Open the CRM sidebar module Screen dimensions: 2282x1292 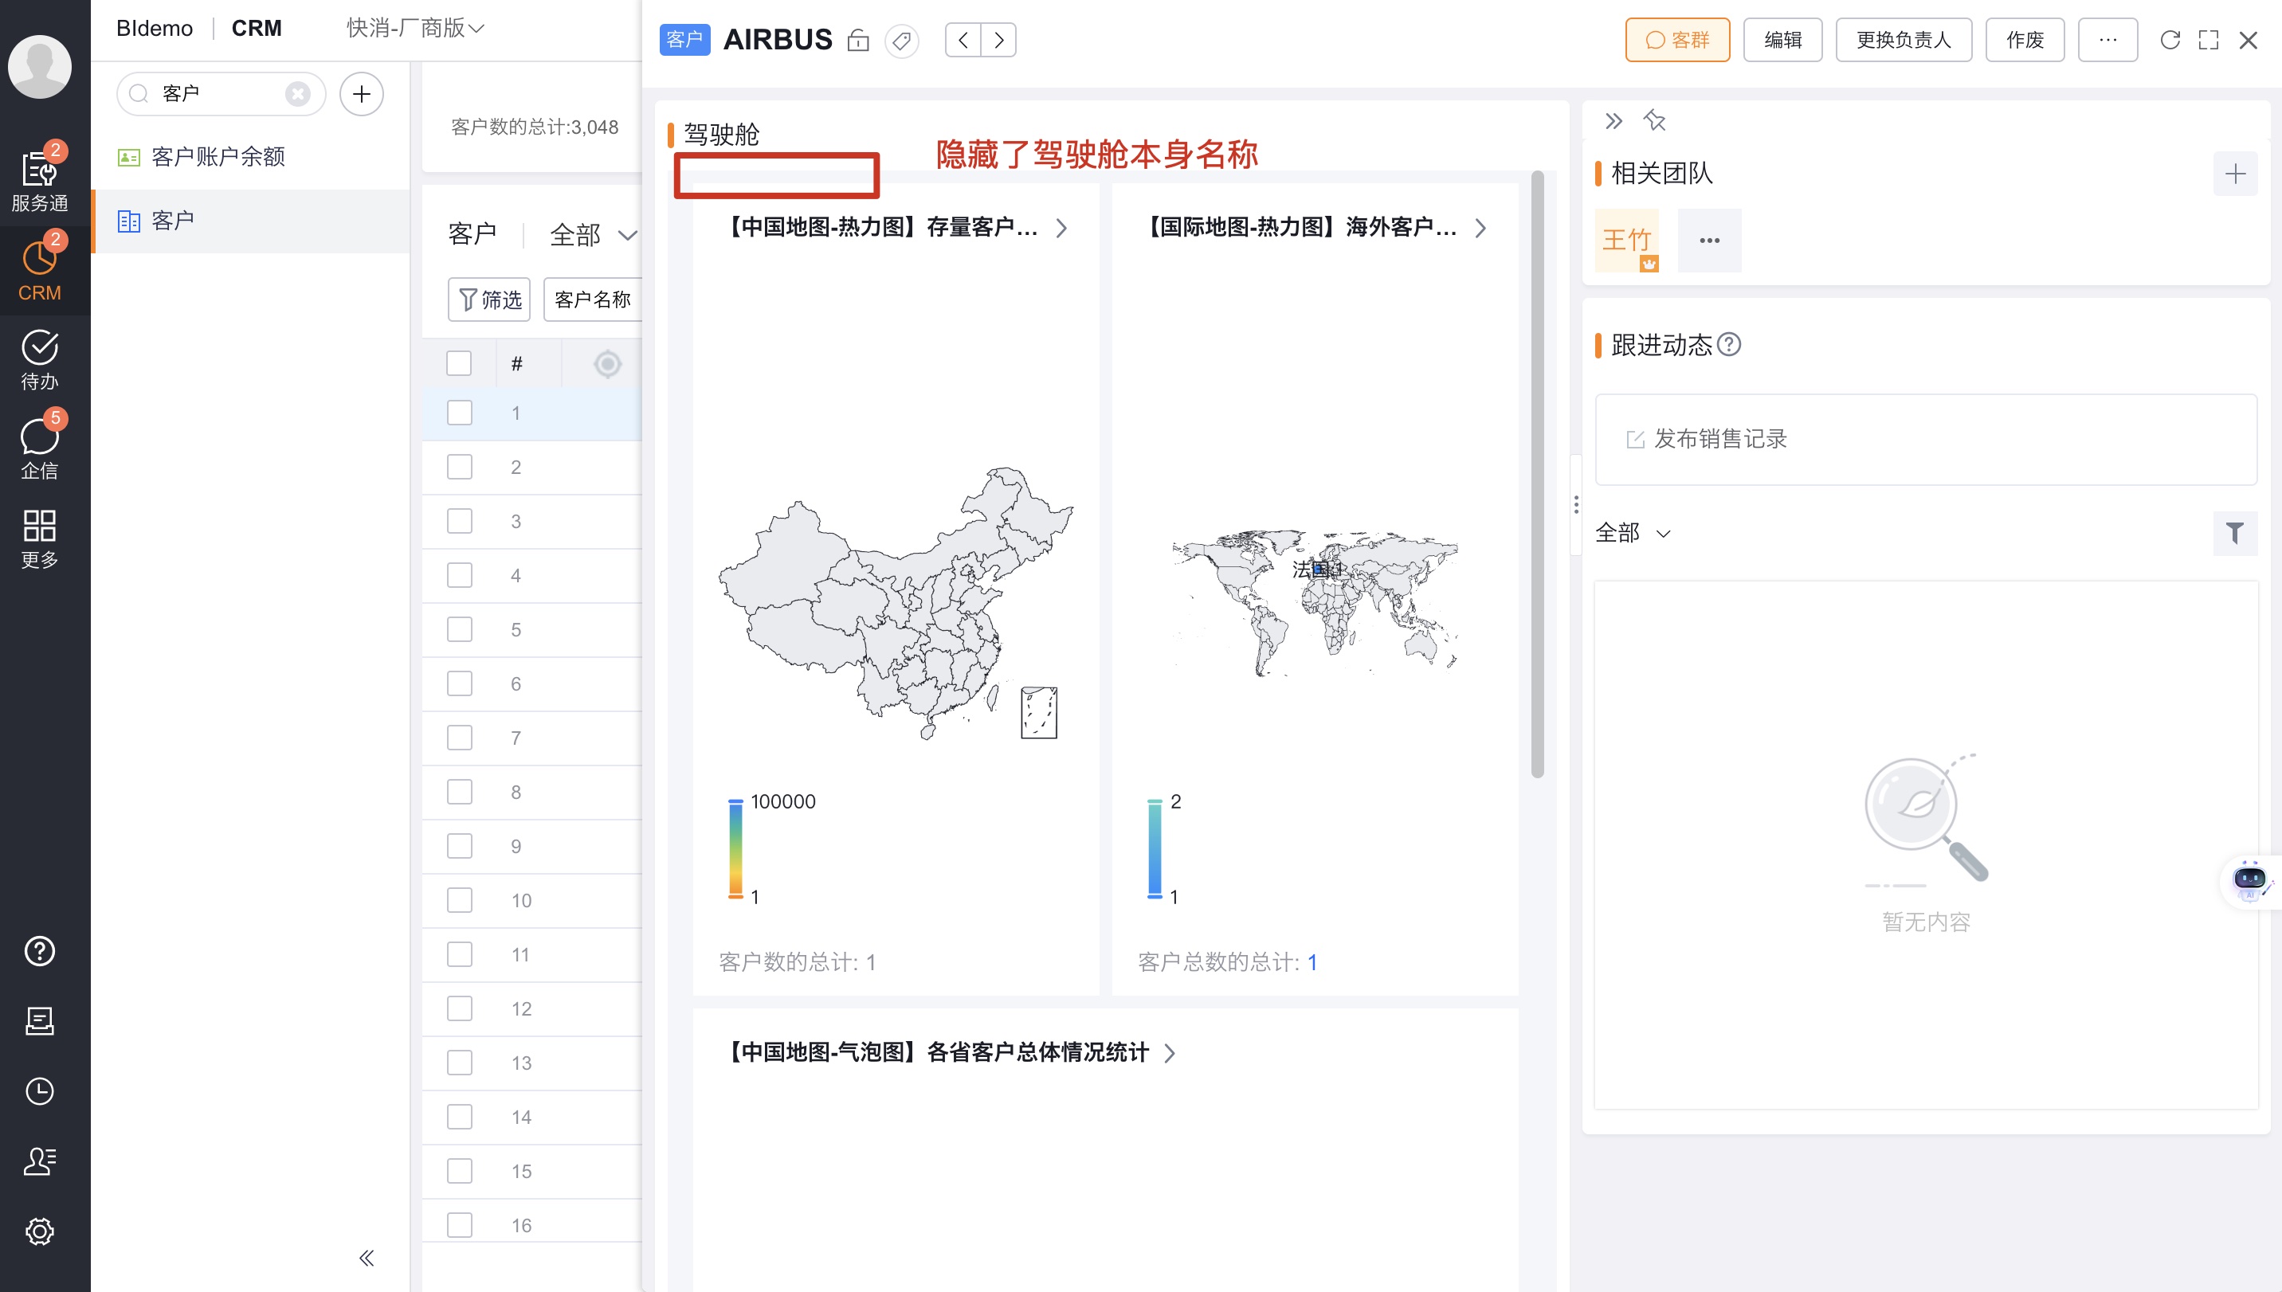tap(40, 271)
